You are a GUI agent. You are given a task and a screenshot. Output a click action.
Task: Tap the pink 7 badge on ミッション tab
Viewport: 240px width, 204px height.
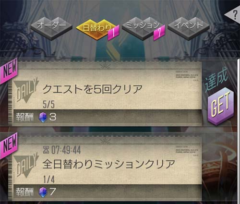[x=159, y=33]
